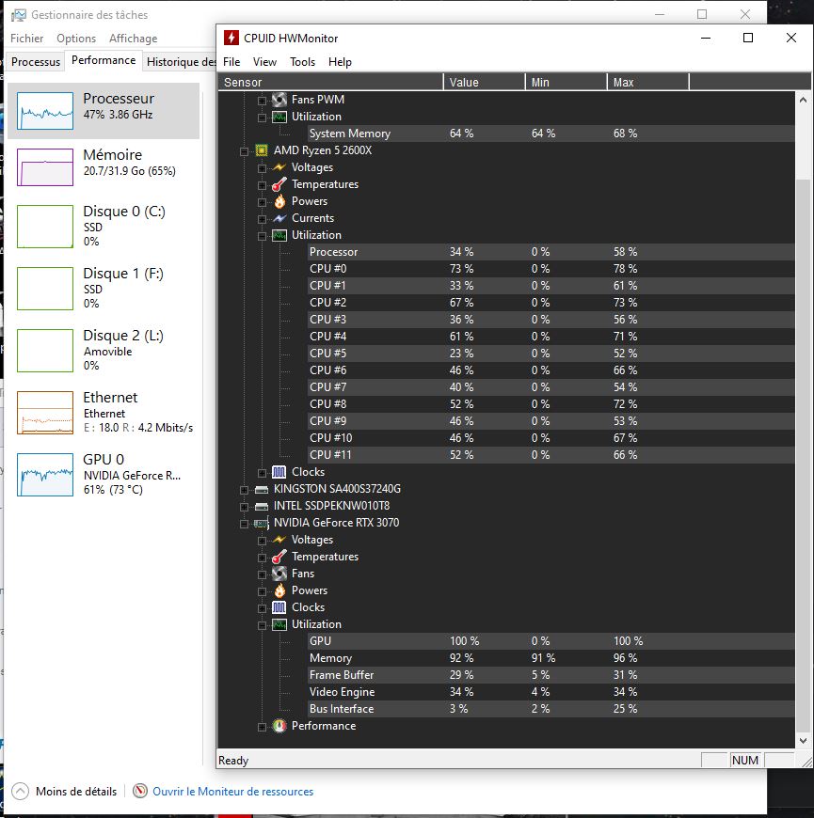Click the gauge icon beside Performance

point(279,726)
